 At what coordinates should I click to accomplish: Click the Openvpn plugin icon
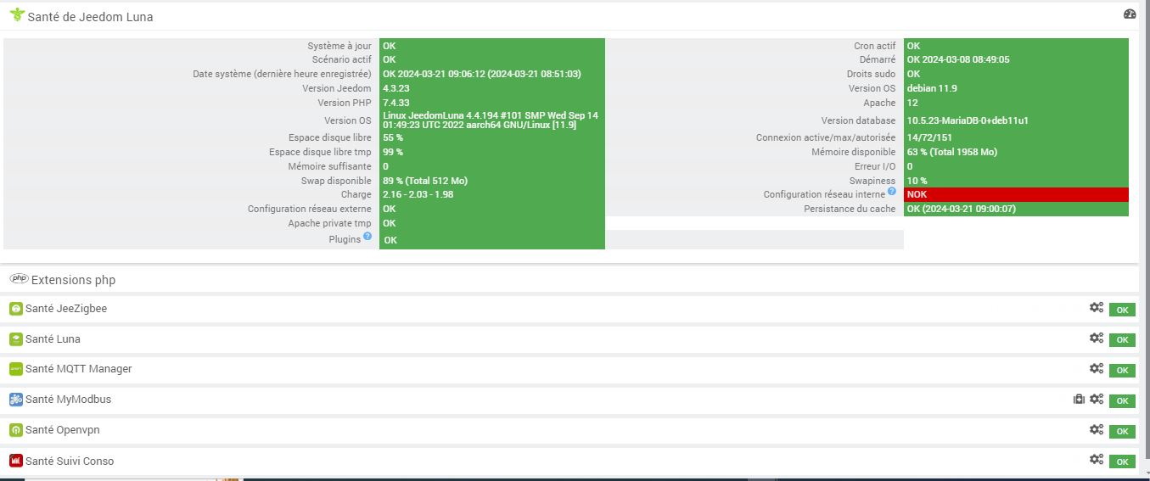click(x=15, y=430)
